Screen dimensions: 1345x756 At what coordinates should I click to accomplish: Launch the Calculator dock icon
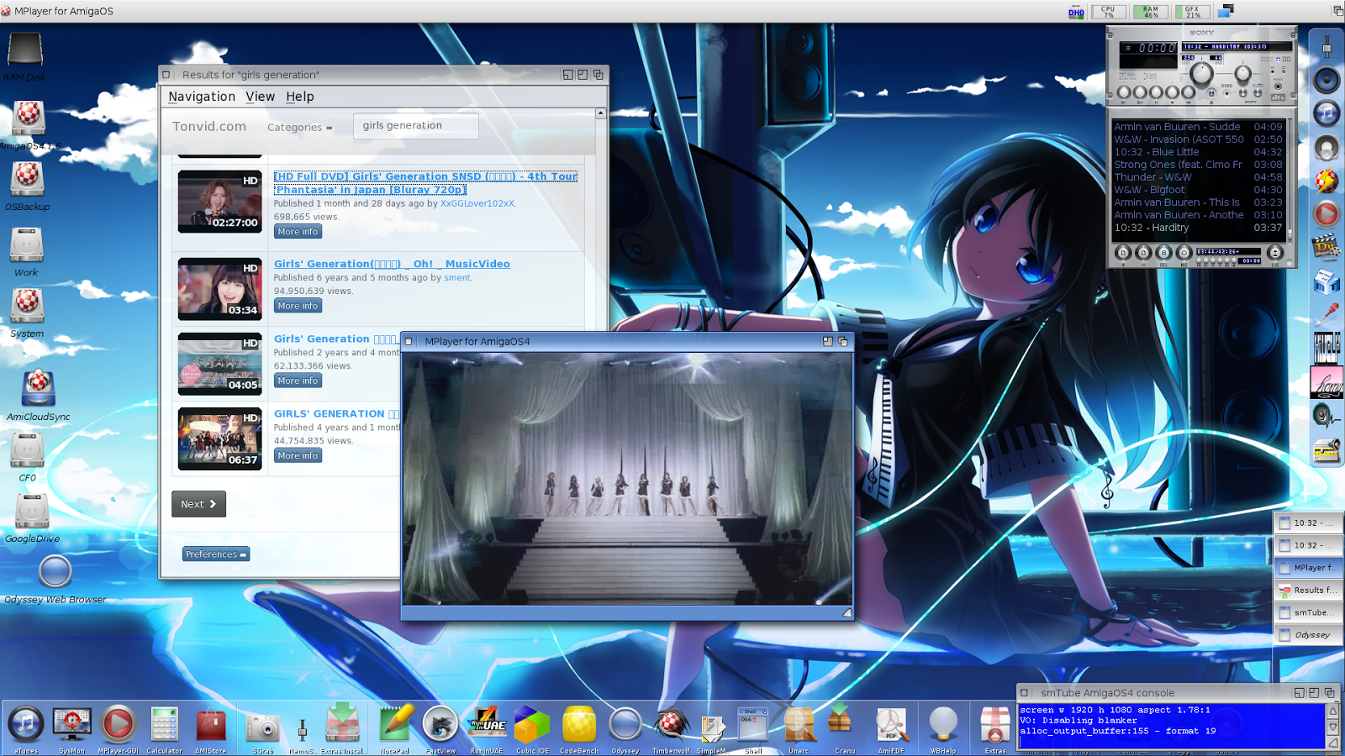click(165, 725)
